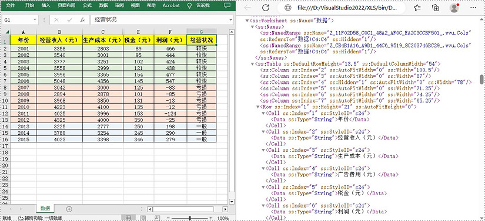Open the Excel comments speech bubble icon

228,5
